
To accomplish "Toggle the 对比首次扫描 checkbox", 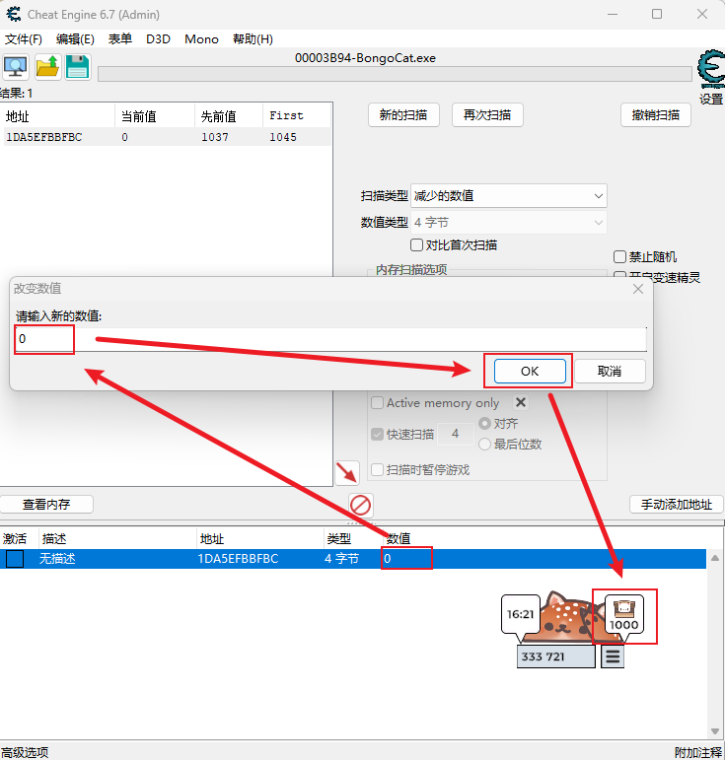I will click(x=417, y=244).
